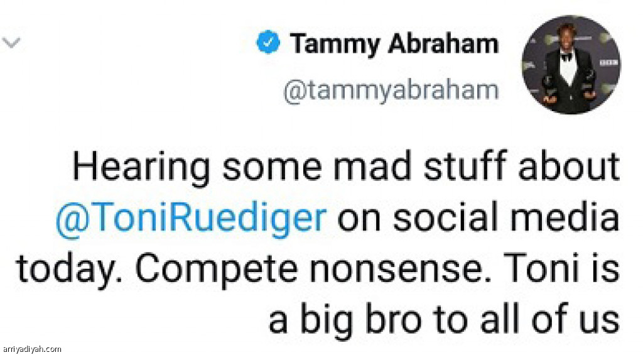This screenshot has height=355, width=643.
Task: Open the @tammyabraham handle
Action: pyautogui.click(x=390, y=90)
